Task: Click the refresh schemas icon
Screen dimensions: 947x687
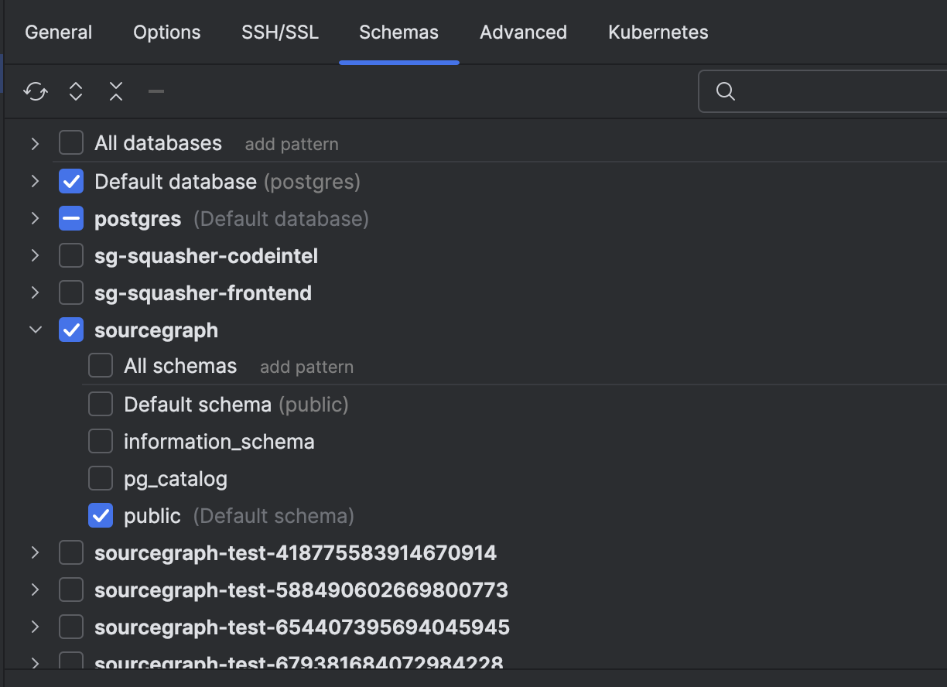Action: pyautogui.click(x=36, y=92)
